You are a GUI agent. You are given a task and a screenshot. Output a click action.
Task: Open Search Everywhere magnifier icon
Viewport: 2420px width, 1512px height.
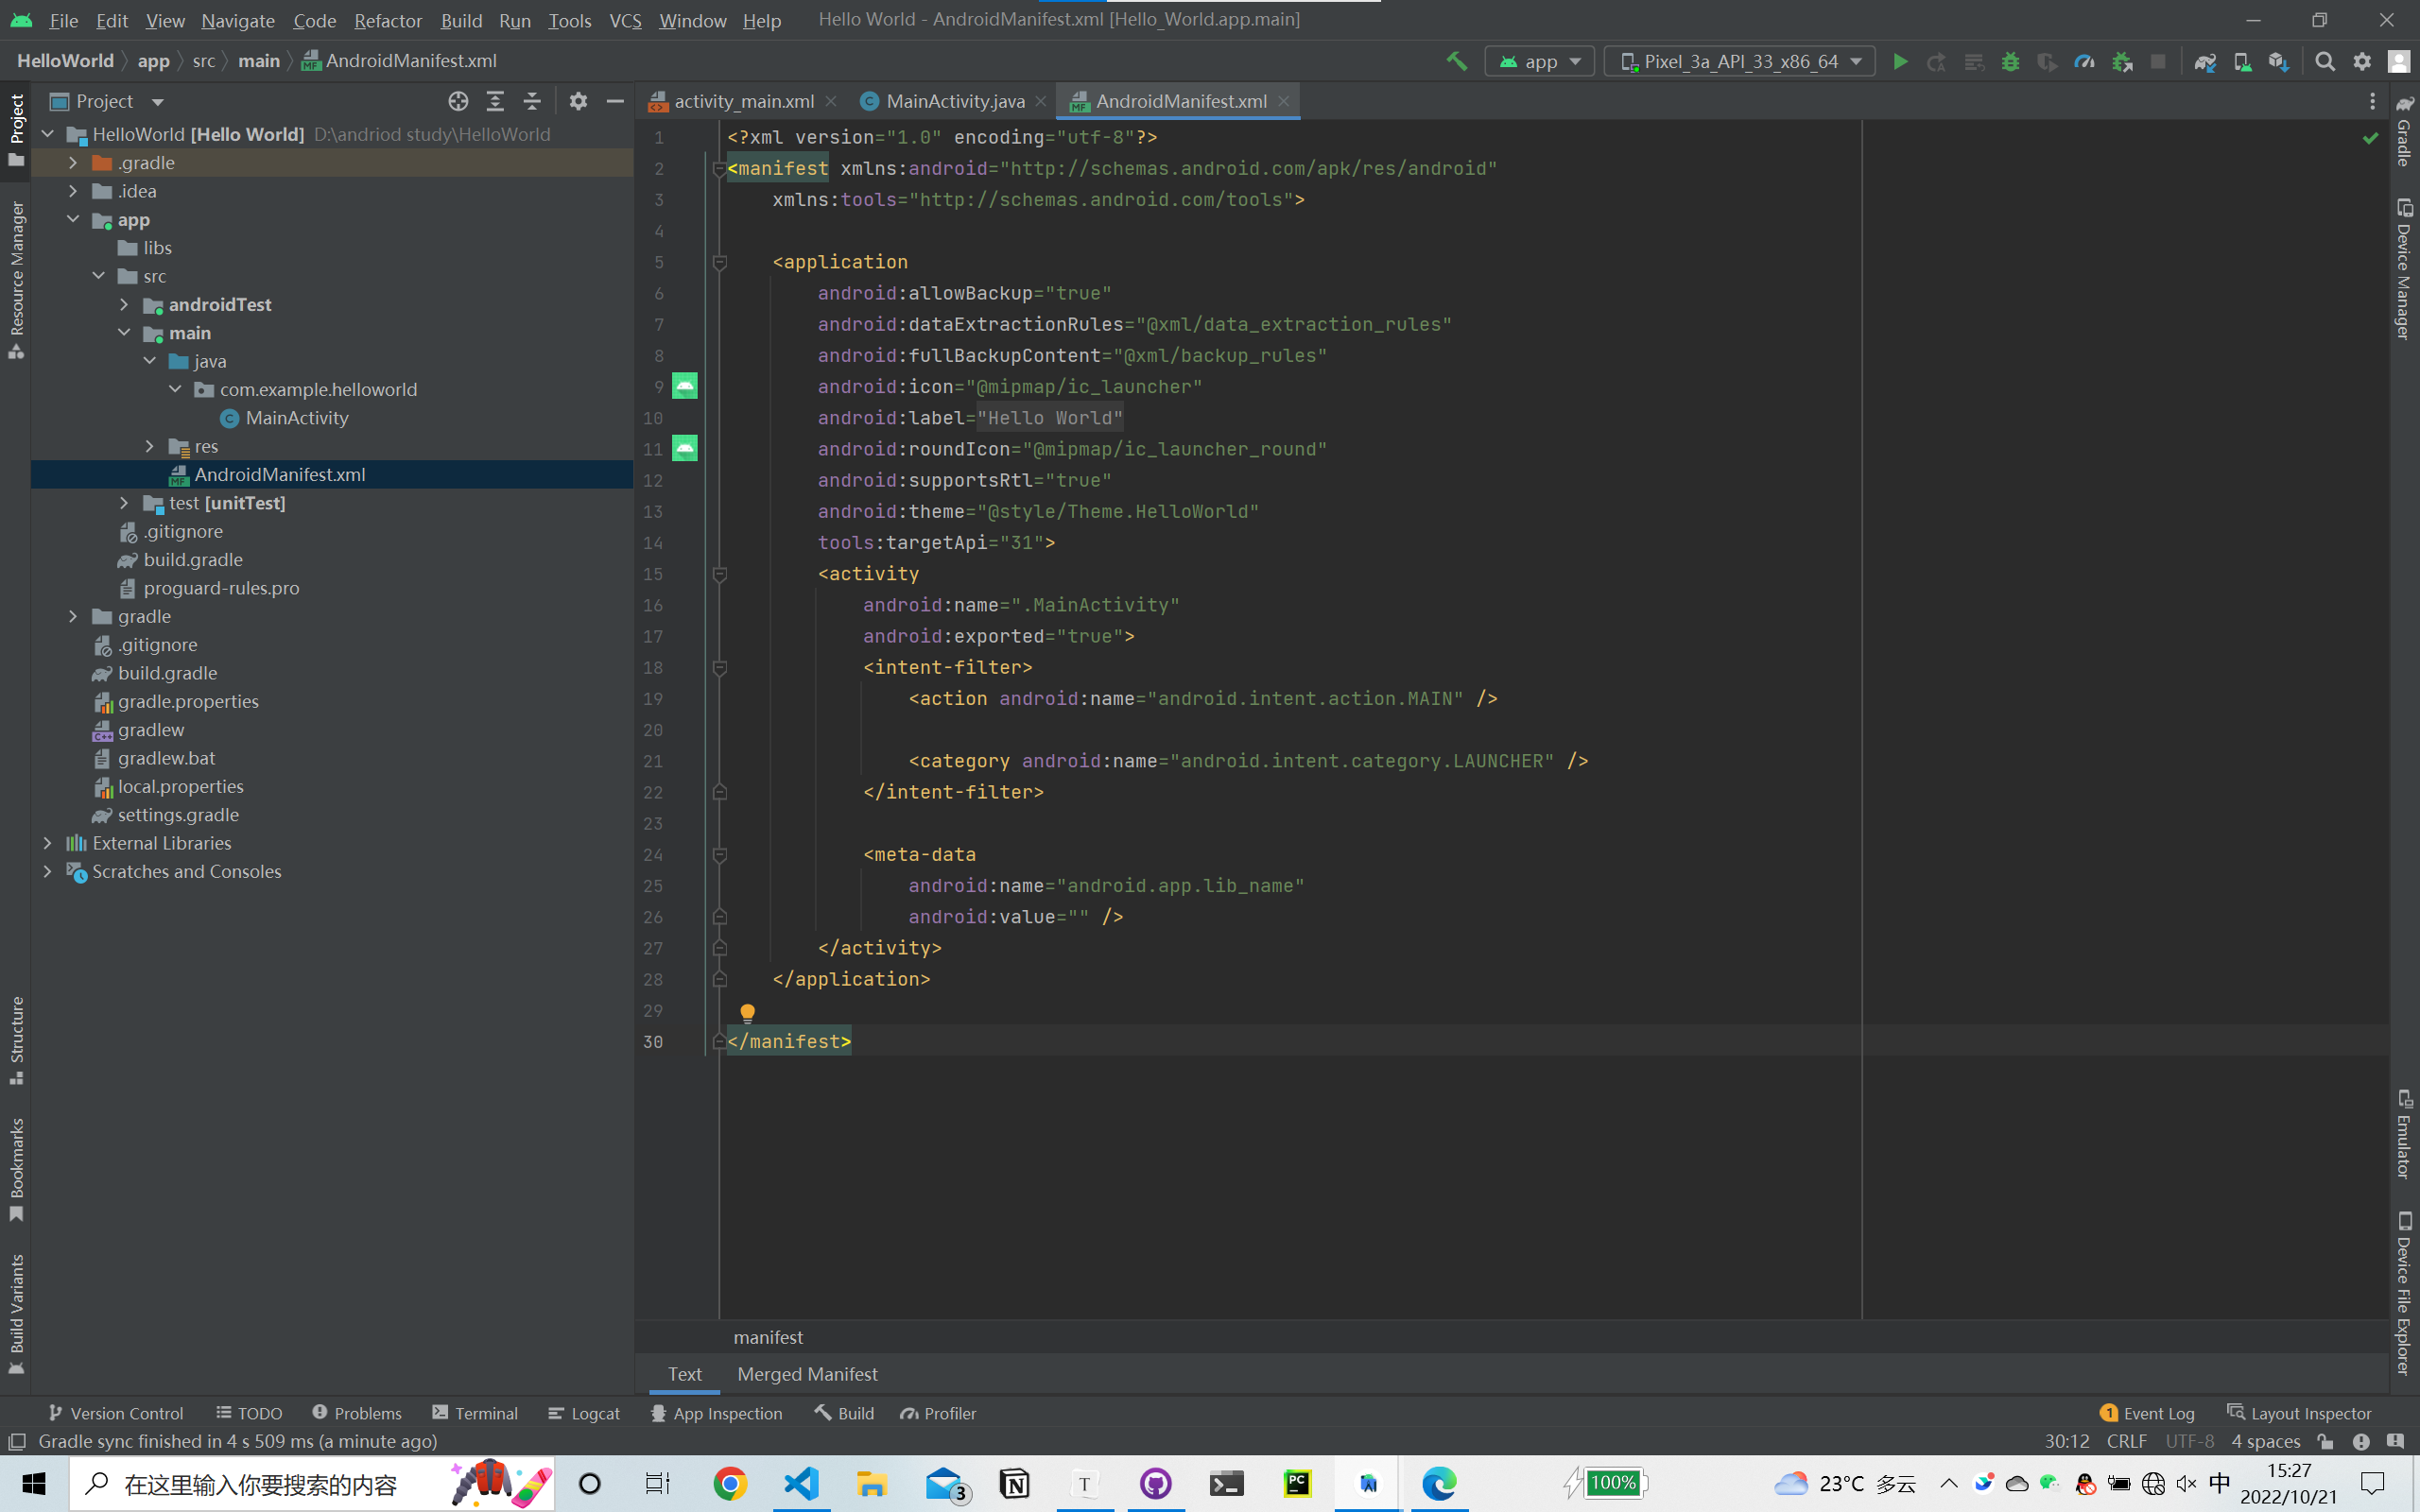(2325, 62)
